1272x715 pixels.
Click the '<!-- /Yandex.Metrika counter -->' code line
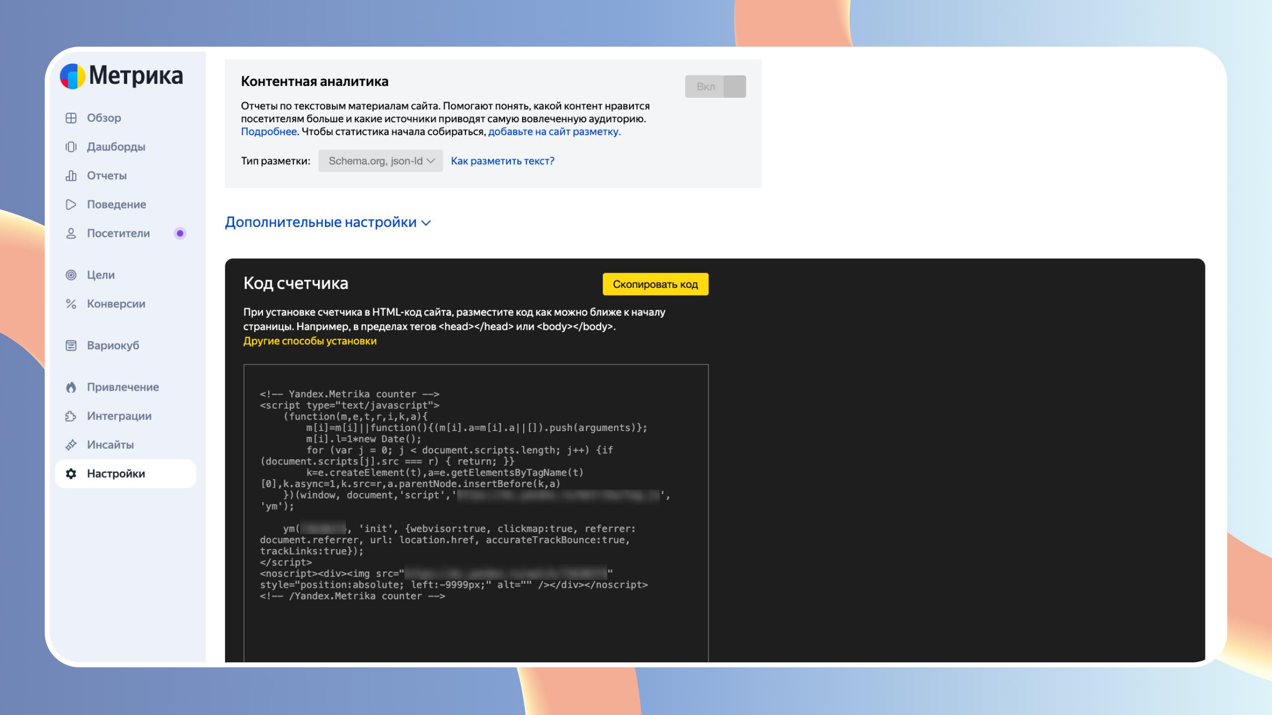pyautogui.click(x=352, y=596)
